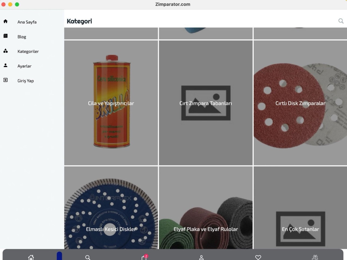Open the Elmaslı Kesici Diskler category
The width and height of the screenshot is (347, 260).
[x=111, y=208]
